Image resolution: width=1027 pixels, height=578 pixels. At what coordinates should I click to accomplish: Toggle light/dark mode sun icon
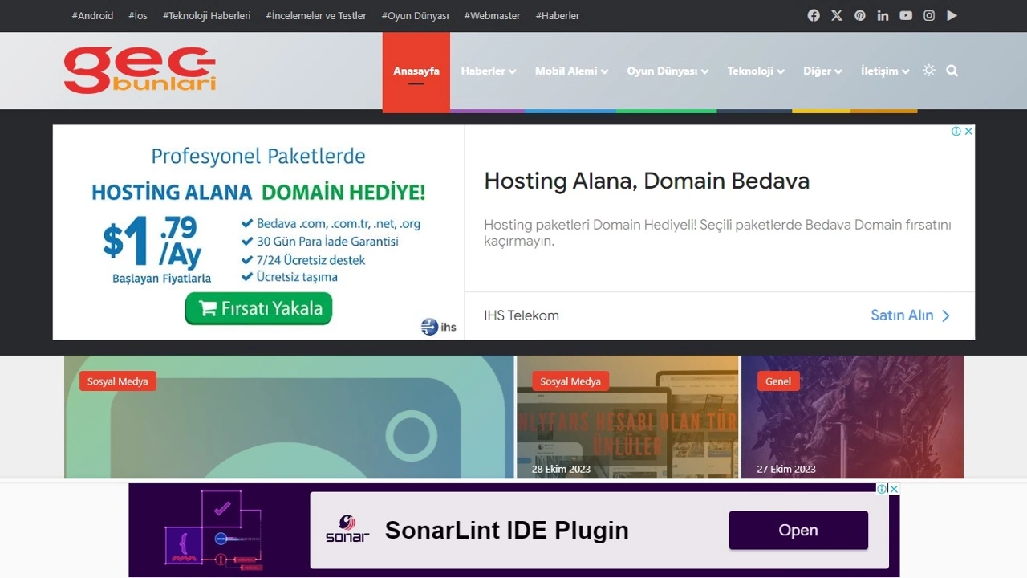(929, 71)
